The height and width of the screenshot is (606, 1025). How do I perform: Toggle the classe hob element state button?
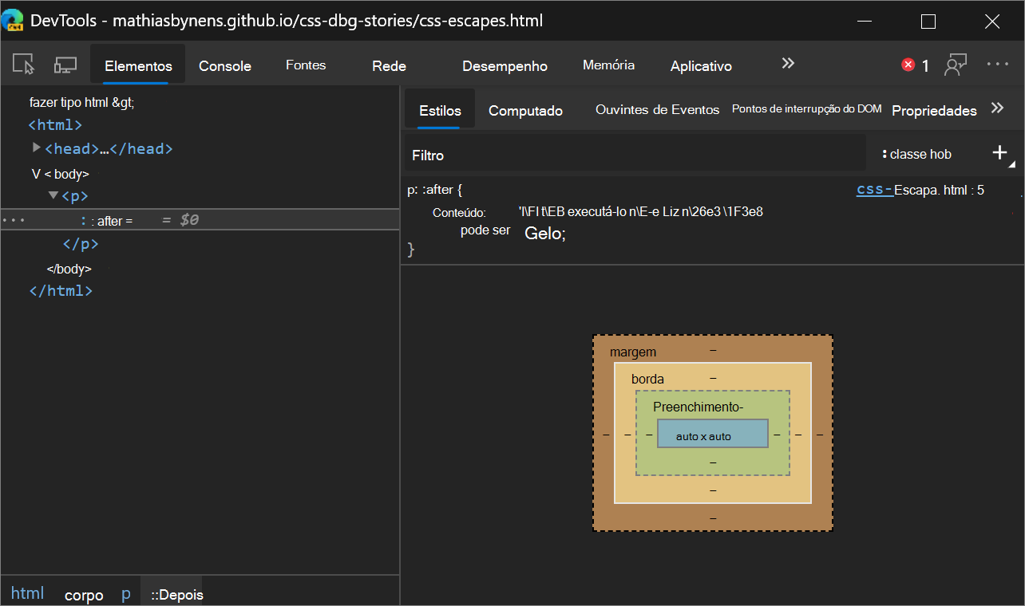coord(916,154)
